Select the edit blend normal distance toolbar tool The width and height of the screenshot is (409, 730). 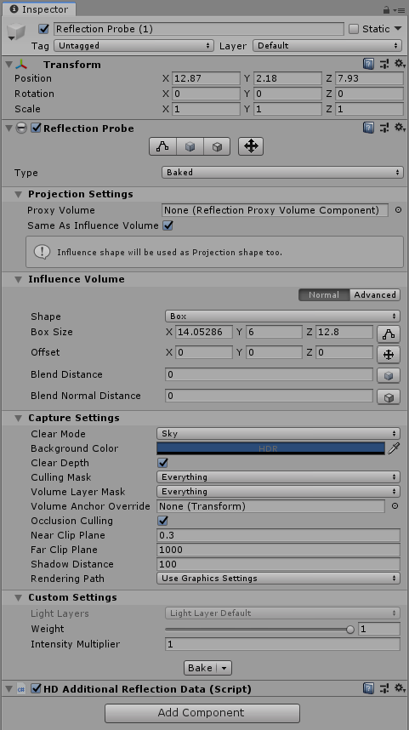[217, 146]
